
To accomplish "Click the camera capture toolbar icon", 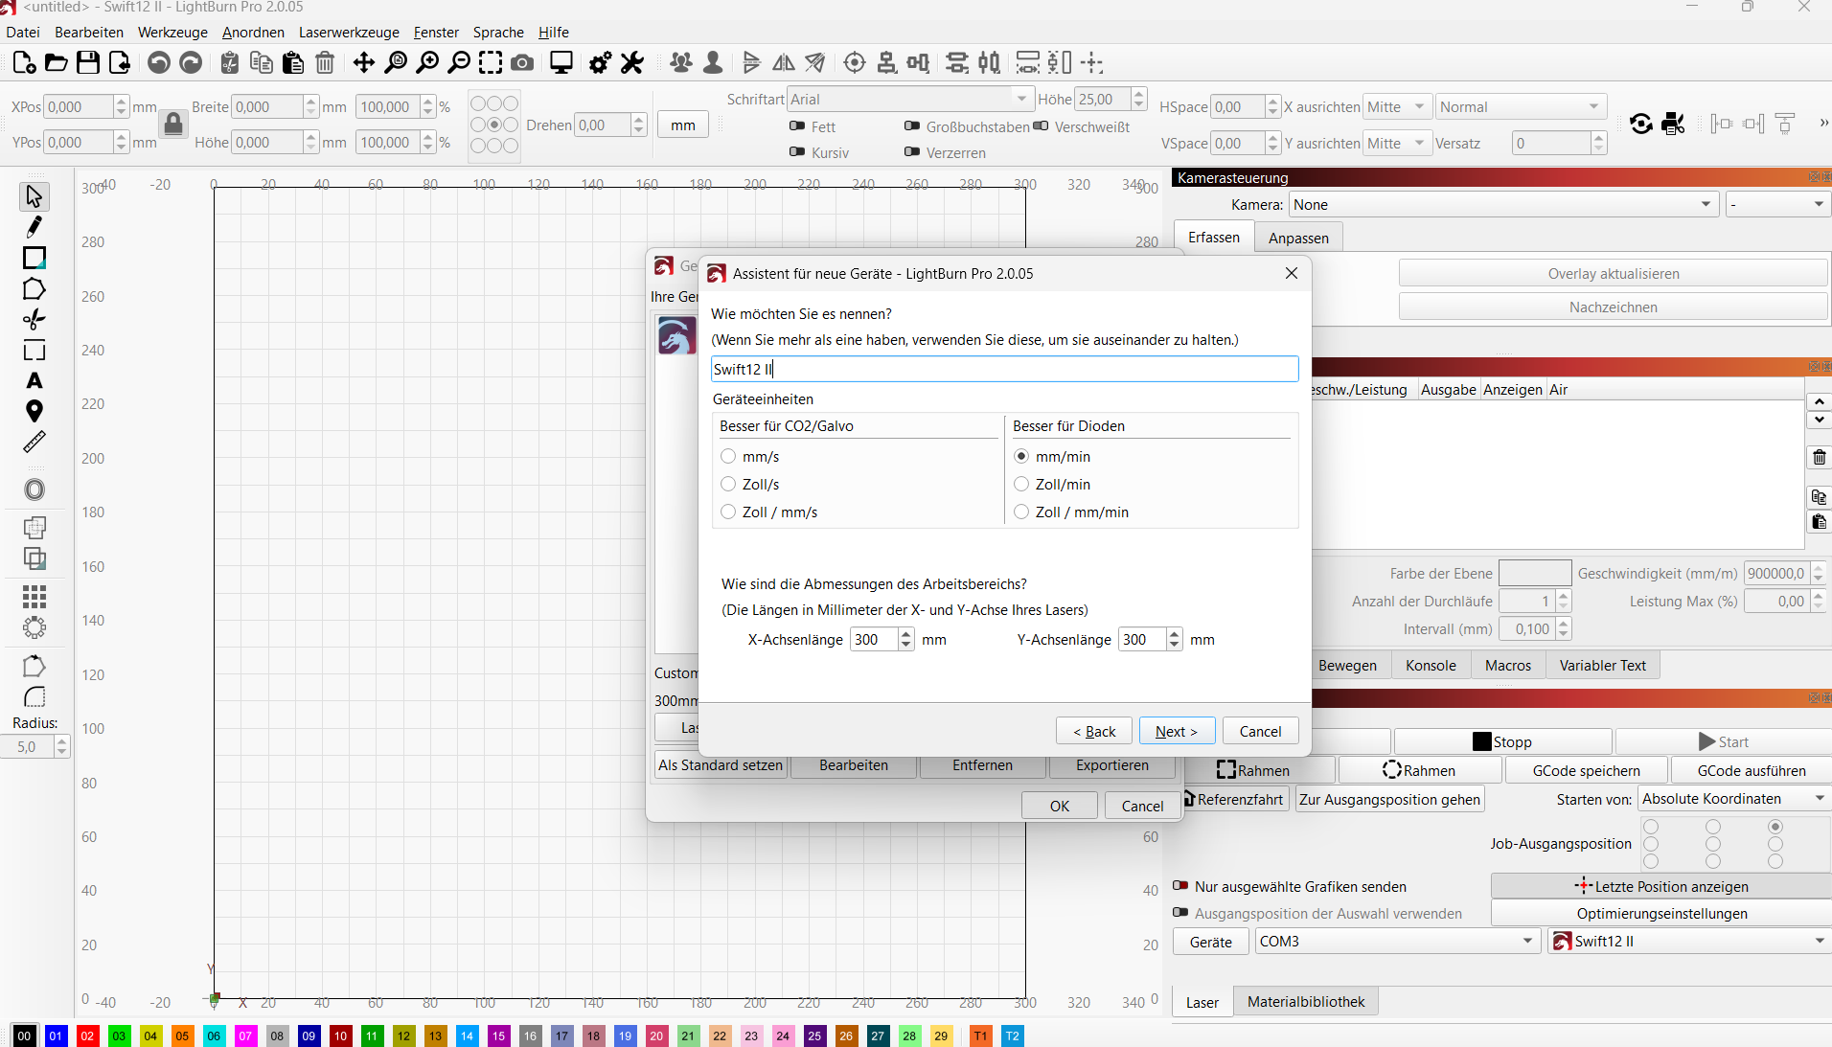I will [522, 63].
